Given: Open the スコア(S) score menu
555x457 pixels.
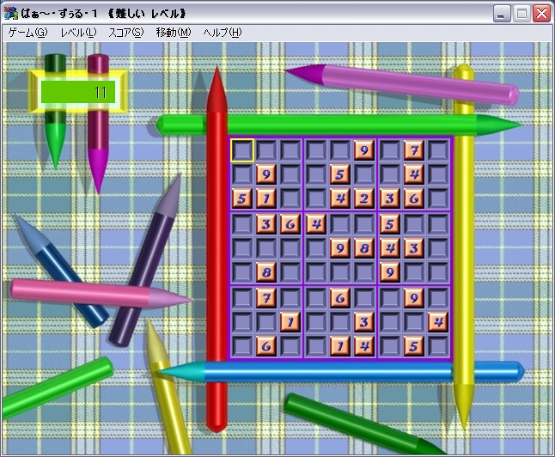Looking at the screenshot, I should 125,33.
